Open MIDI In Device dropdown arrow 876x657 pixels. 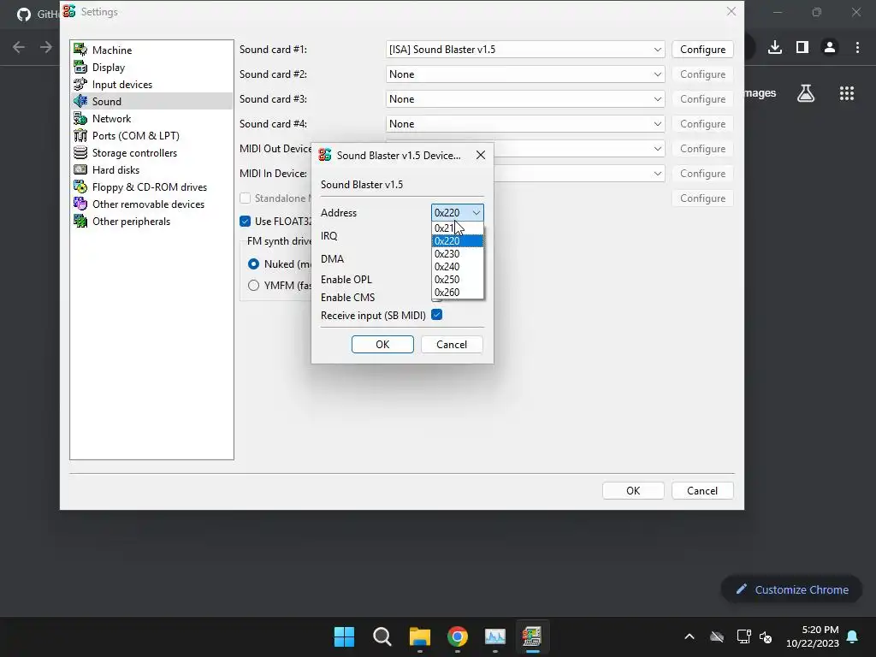pyautogui.click(x=658, y=173)
